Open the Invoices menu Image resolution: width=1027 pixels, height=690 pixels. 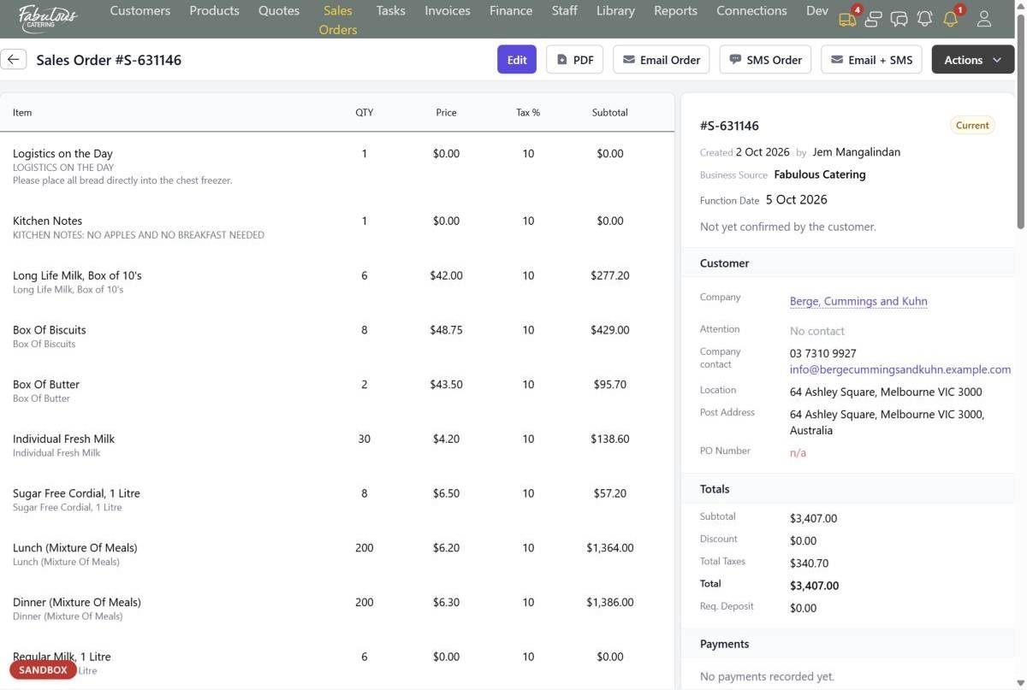[448, 11]
